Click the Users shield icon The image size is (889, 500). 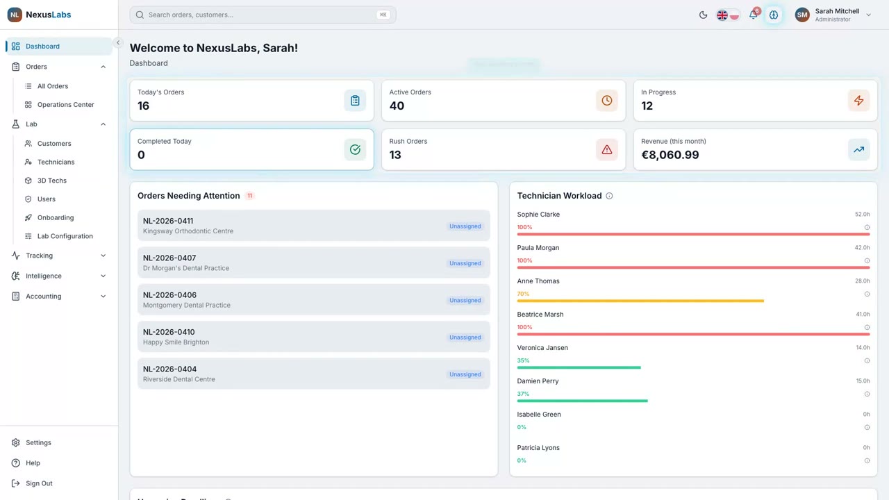coord(28,199)
